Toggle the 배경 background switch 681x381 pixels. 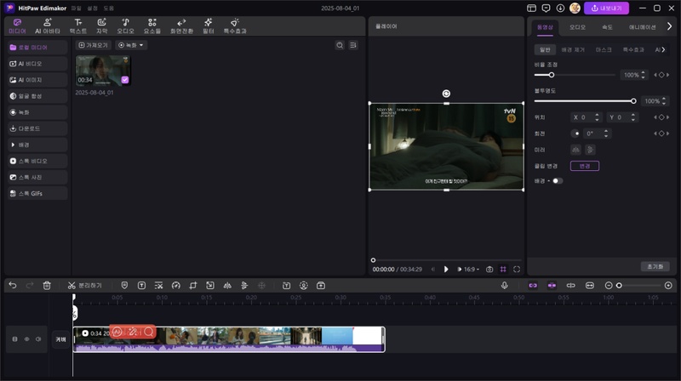coord(558,181)
